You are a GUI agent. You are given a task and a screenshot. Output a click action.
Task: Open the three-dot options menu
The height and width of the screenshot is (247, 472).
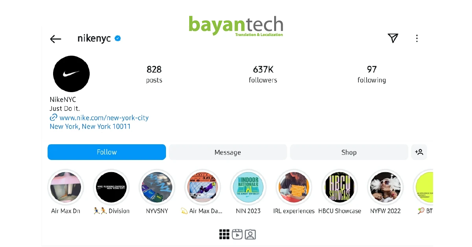pos(417,38)
